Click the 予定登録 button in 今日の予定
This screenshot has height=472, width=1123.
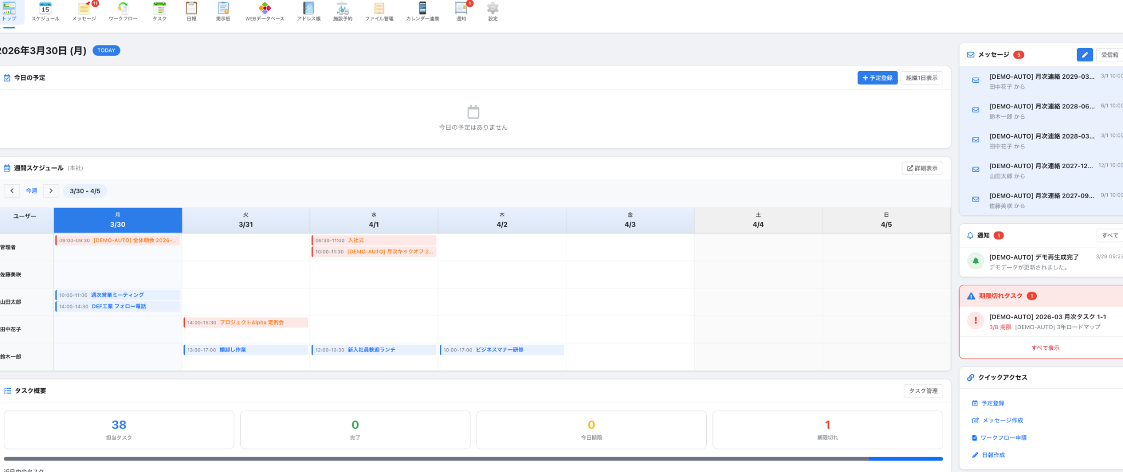(x=877, y=78)
